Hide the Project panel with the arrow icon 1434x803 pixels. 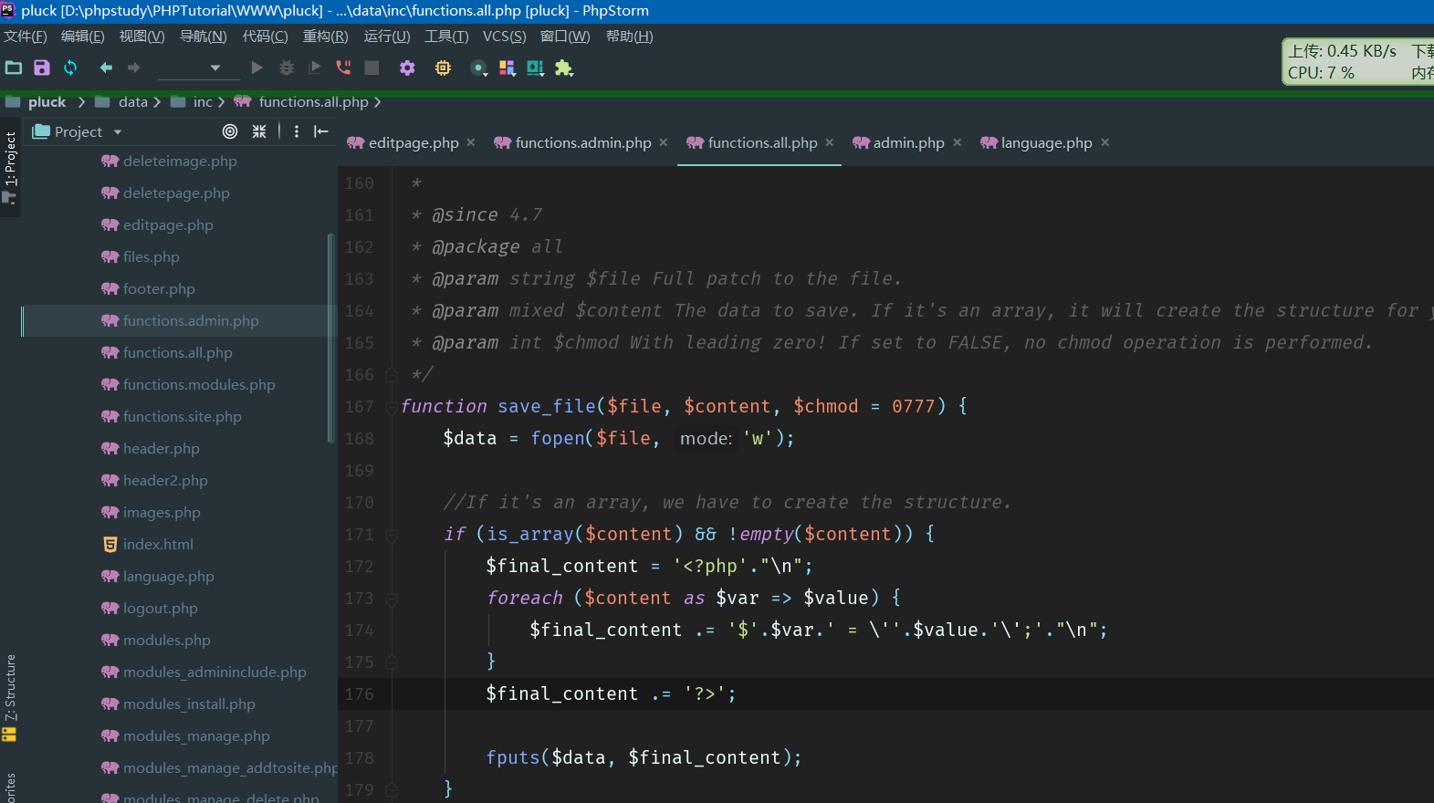321,131
